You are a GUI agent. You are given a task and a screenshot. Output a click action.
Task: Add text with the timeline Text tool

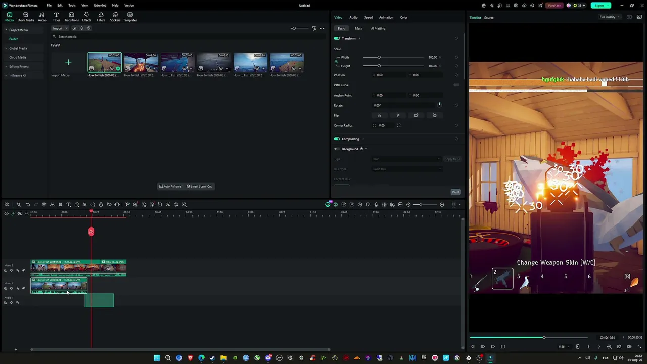coord(68,204)
